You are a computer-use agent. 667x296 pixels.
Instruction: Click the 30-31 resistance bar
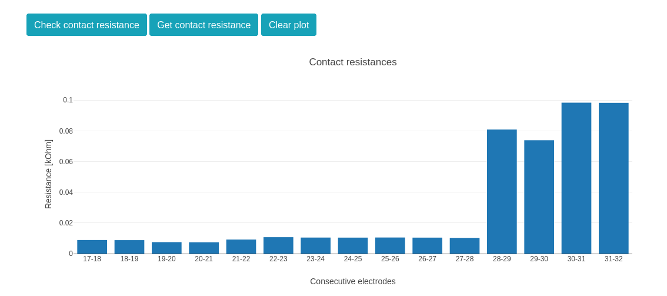coord(576,178)
